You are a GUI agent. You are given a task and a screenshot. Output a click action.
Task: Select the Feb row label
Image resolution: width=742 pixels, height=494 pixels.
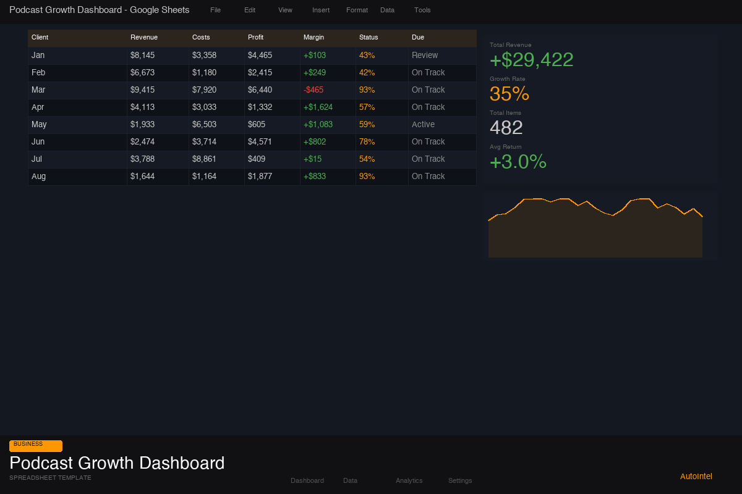[x=77, y=73]
